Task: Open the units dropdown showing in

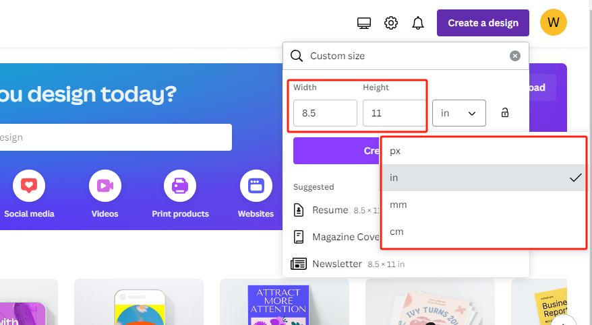Action: click(x=458, y=113)
